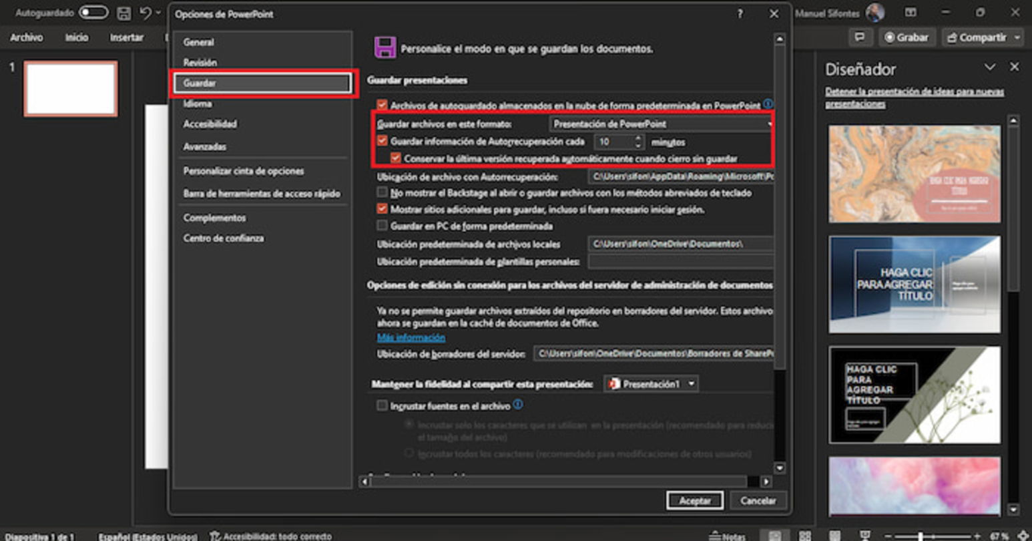The width and height of the screenshot is (1032, 541).
Task: Select Idioma in options sidebar
Action: tap(198, 104)
